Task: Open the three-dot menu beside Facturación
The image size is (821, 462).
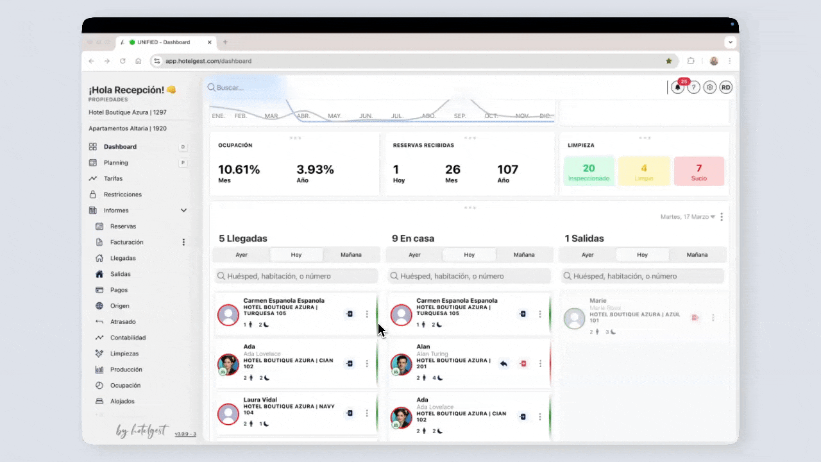Action: coord(183,243)
